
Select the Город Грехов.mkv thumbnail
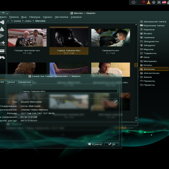click(x=69, y=38)
